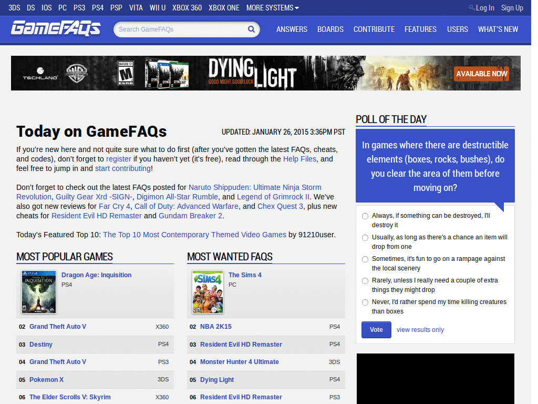Open the Far Cry 4 review link
The height and width of the screenshot is (404, 538).
click(x=115, y=206)
